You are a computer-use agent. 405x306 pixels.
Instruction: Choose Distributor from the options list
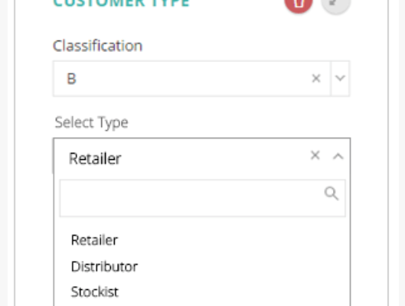pos(104,266)
